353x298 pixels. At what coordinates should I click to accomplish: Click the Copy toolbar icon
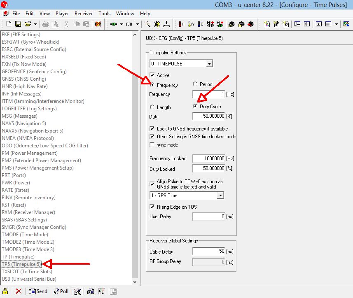point(77,24)
